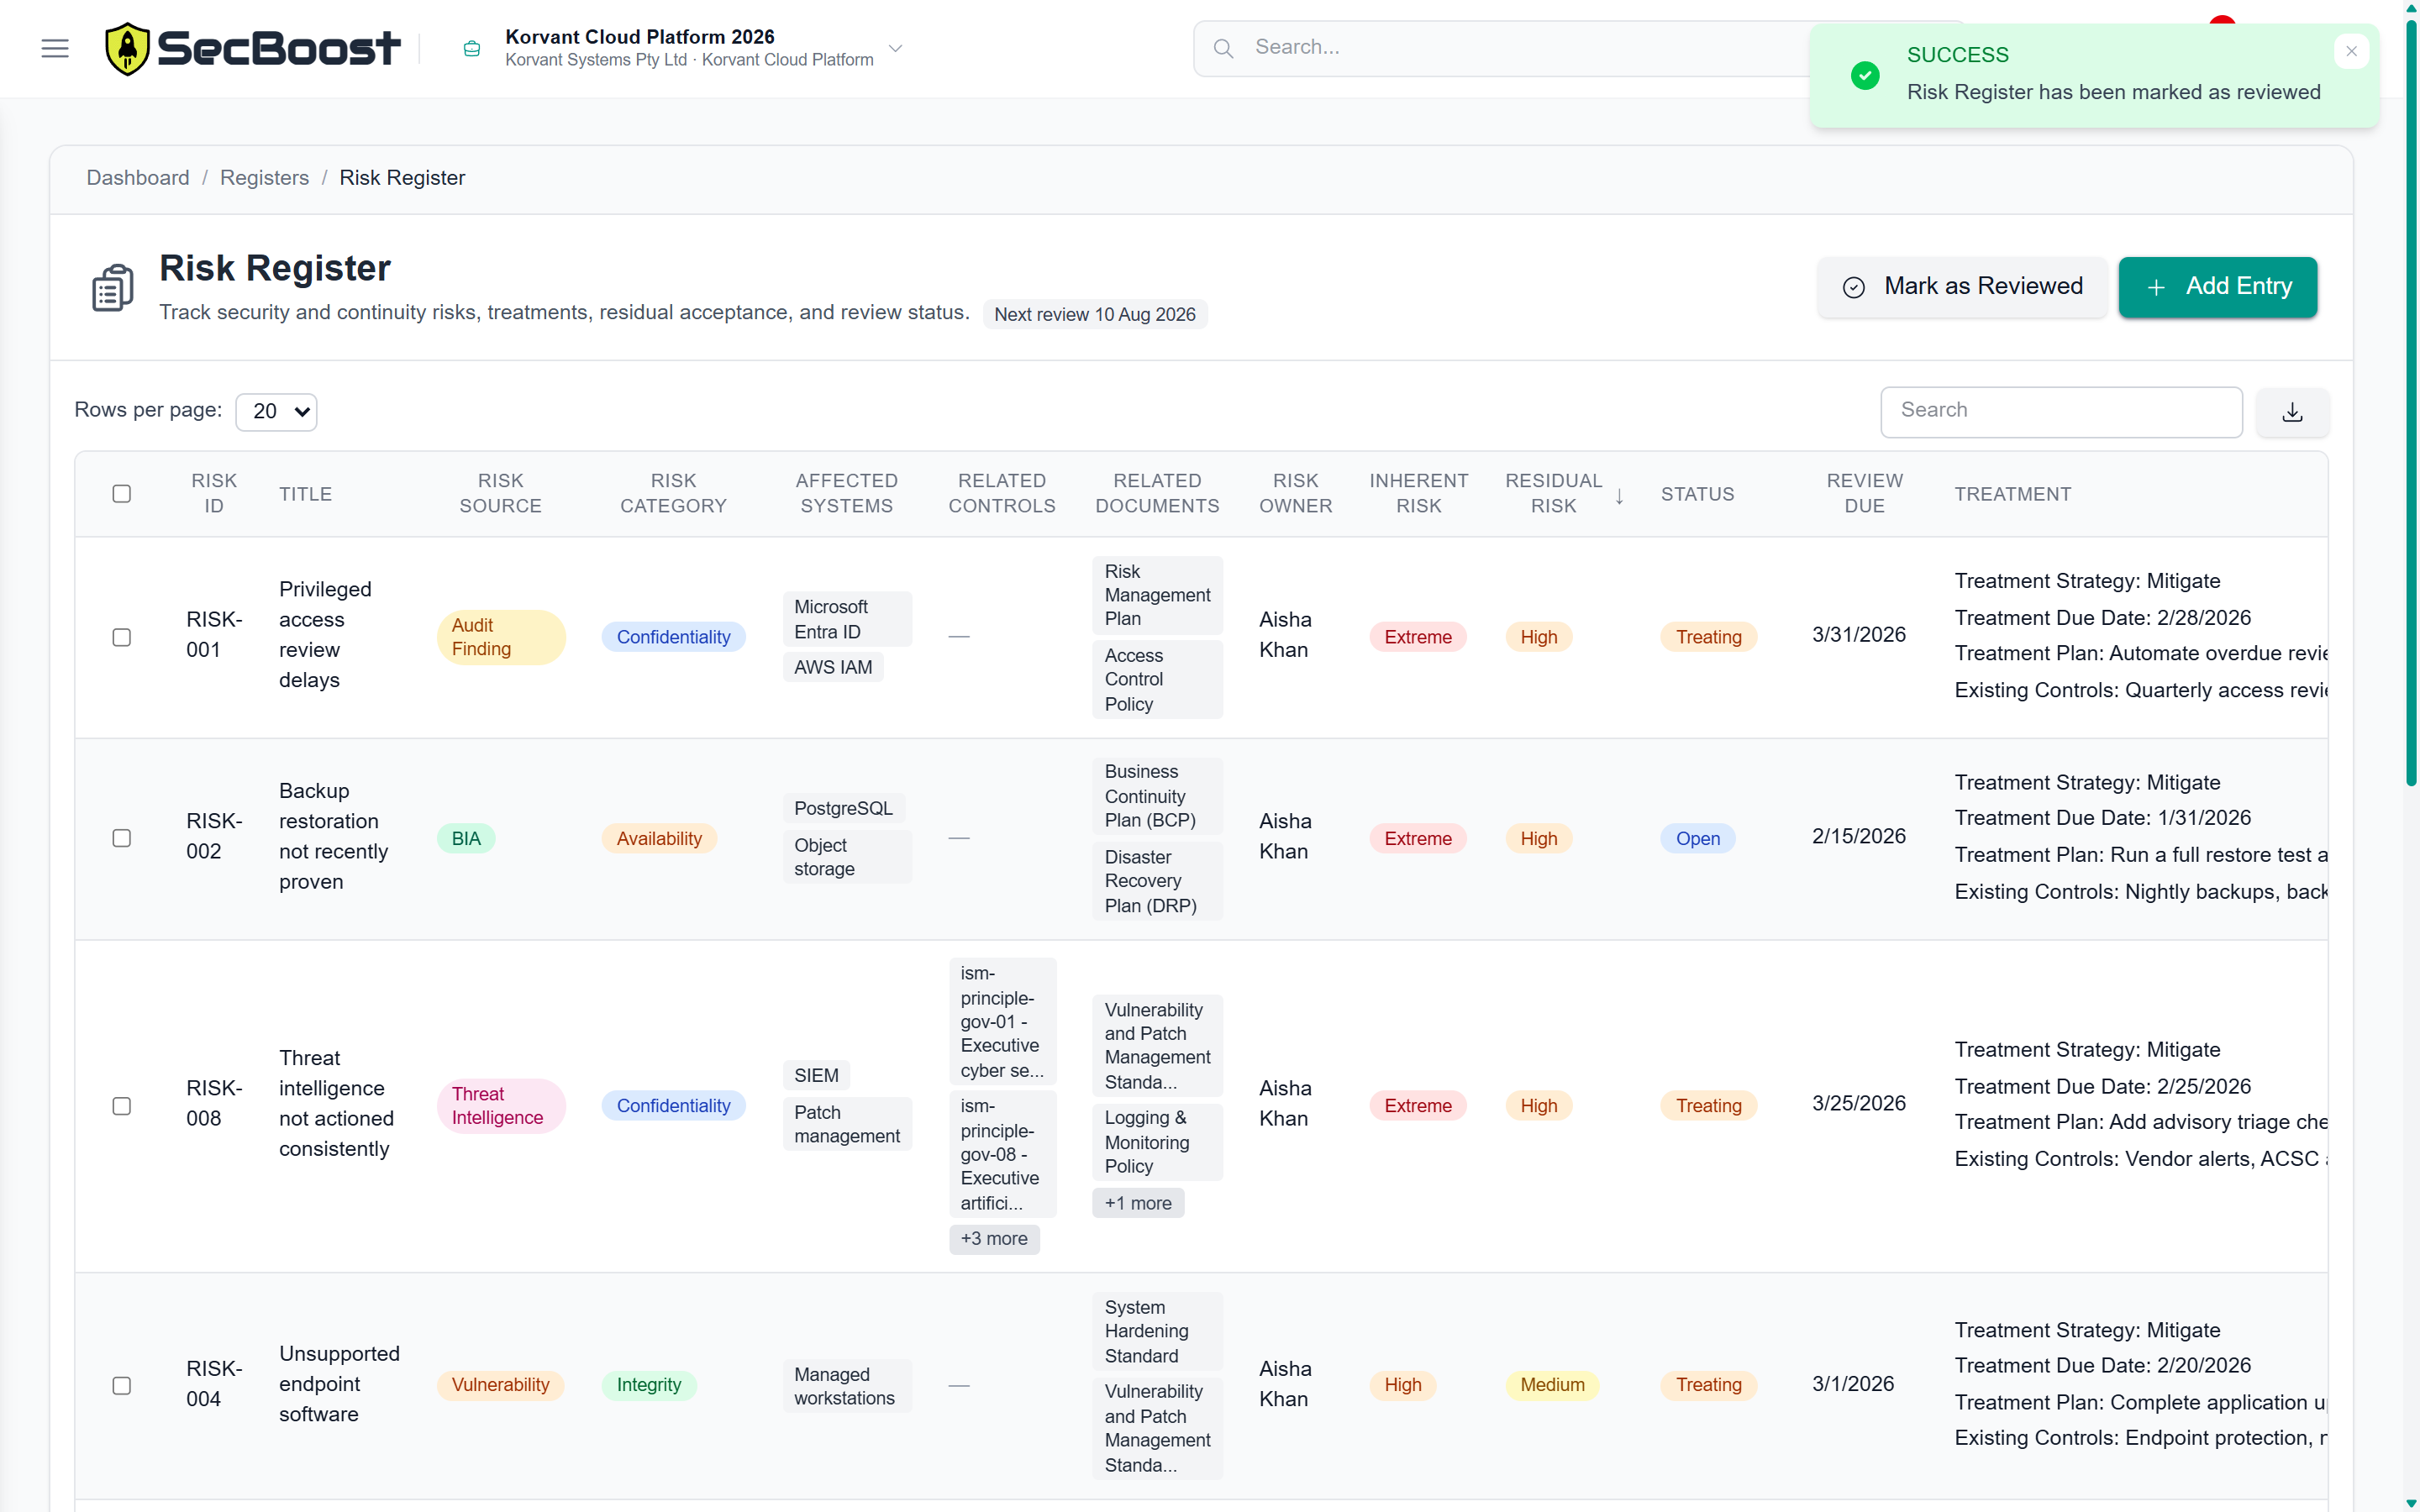Open the Access Control Policy document
The width and height of the screenshot is (2420, 1512).
click(x=1157, y=679)
